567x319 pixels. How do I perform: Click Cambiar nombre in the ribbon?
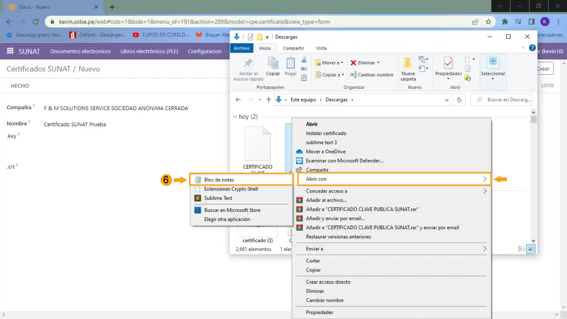tap(371, 75)
